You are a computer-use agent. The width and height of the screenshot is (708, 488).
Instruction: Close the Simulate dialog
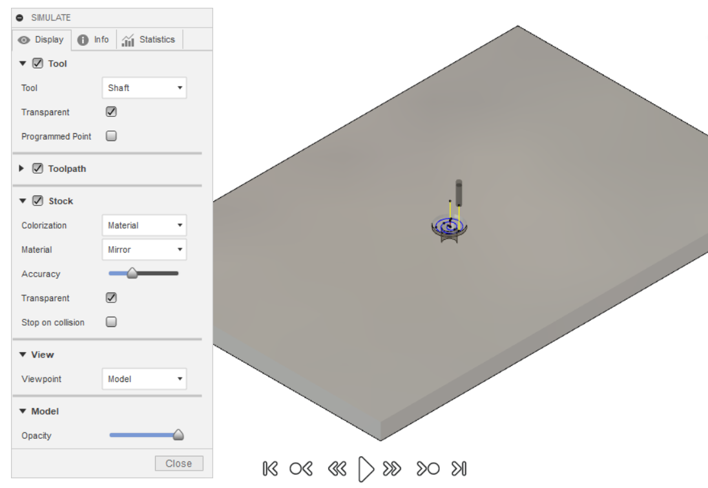click(178, 463)
